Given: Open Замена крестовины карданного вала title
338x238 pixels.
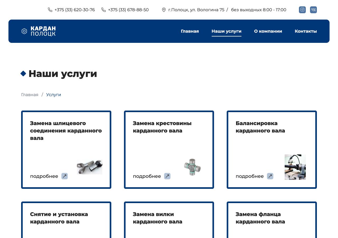Looking at the screenshot, I should coord(162,127).
